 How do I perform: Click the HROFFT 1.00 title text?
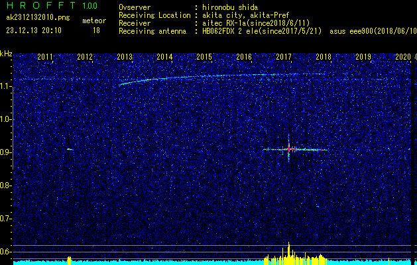click(x=50, y=5)
